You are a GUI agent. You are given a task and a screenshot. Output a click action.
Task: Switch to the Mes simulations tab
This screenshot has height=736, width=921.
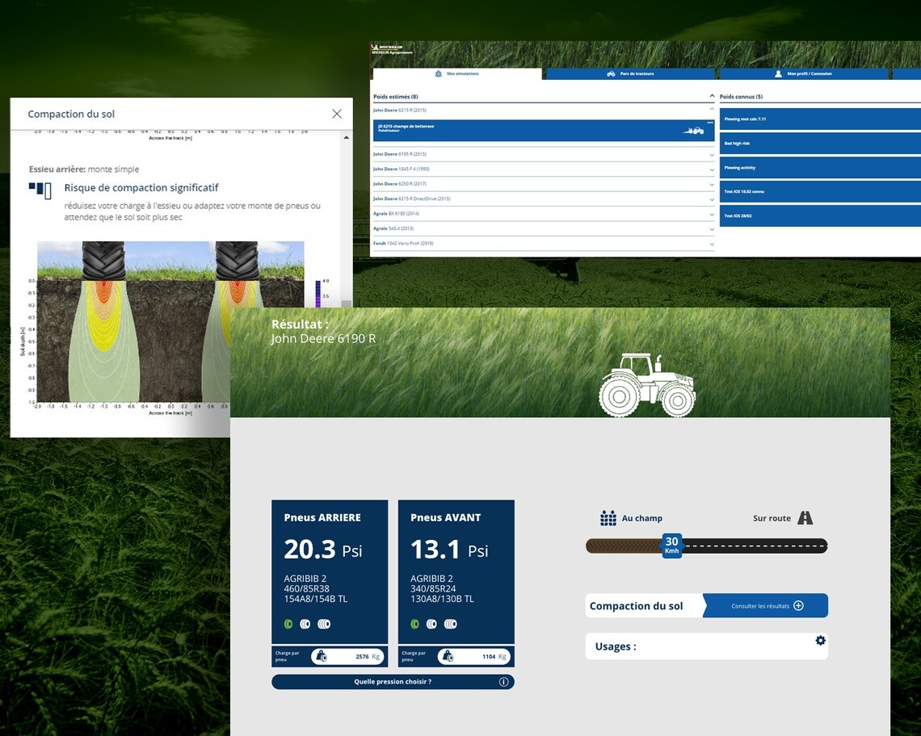[457, 74]
